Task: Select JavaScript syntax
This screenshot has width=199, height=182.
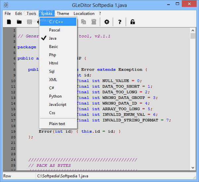Action: (58, 105)
